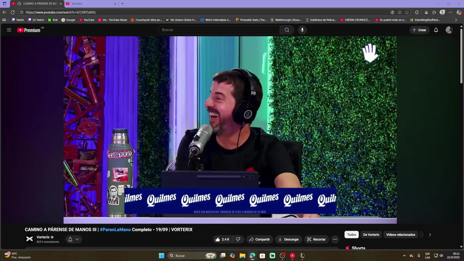
Task: Mute the playing tab speaker icon
Action: [19, 4]
